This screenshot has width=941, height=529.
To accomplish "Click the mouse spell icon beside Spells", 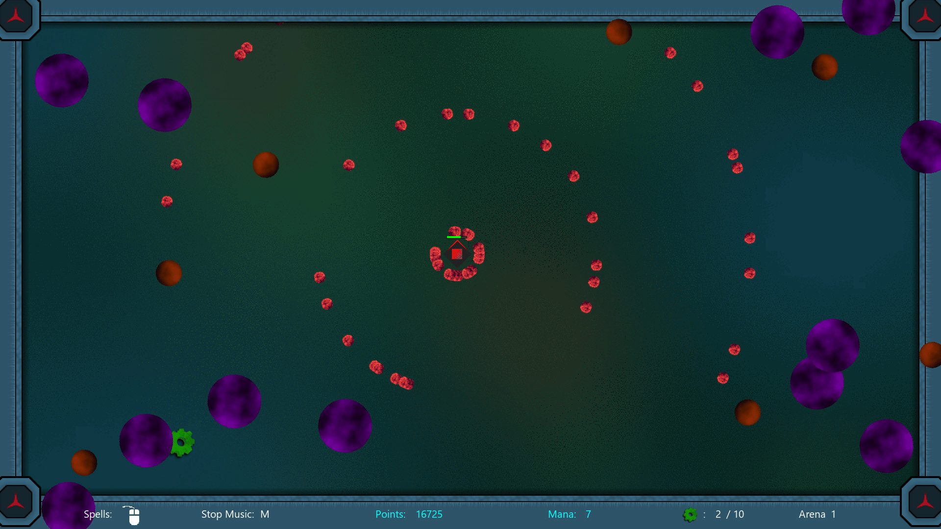I will pyautogui.click(x=133, y=516).
